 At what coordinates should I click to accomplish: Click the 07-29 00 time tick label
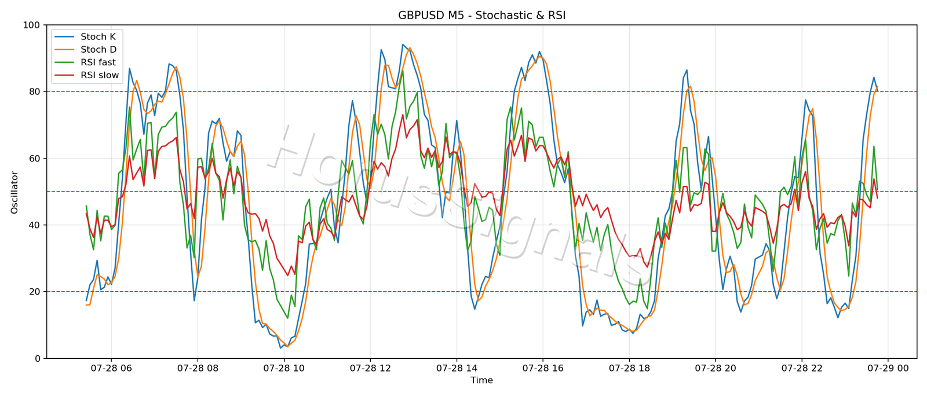point(888,367)
